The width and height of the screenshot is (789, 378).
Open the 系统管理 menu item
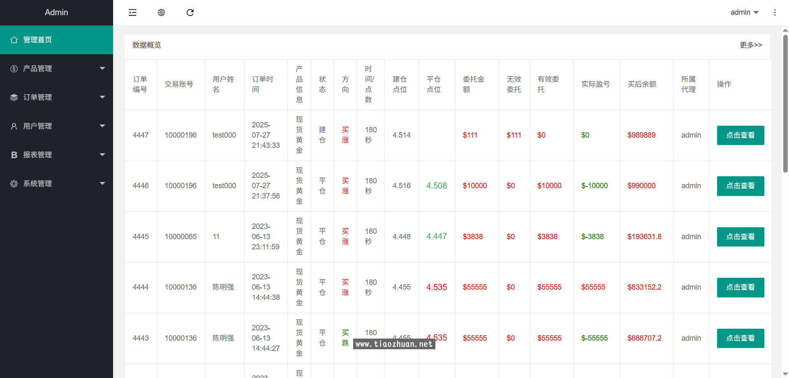56,184
